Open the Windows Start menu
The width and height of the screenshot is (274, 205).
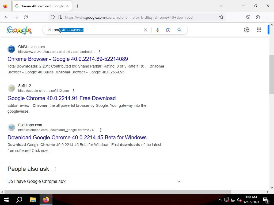[6, 200]
